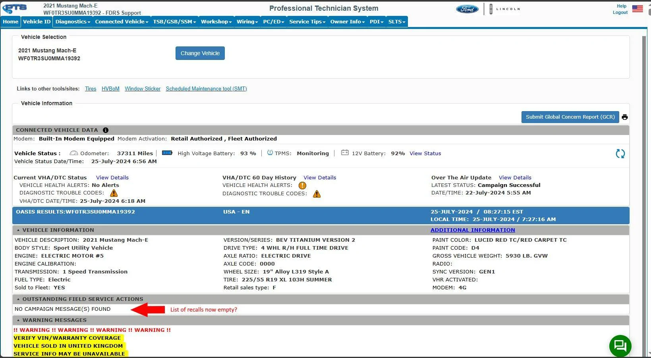651x358 pixels.
Task: Click the SERVICE INFO MAY BE UNAVAILABLE warning
Action: (69, 354)
